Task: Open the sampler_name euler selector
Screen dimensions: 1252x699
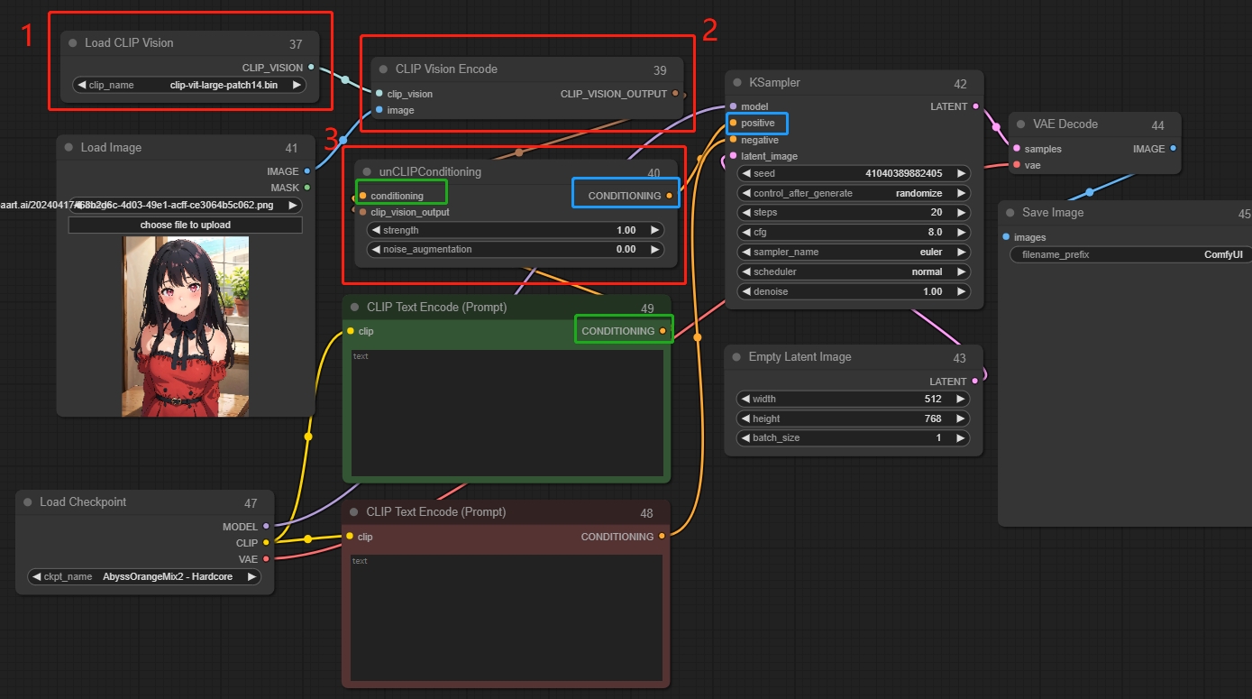Action: click(x=853, y=253)
